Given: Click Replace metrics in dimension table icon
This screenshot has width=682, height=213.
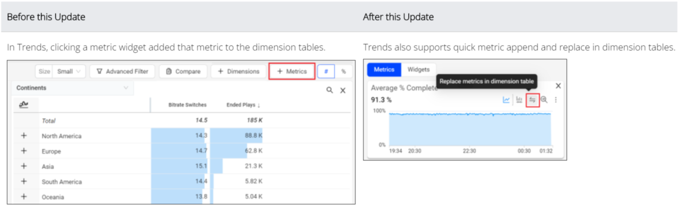Looking at the screenshot, I should [x=533, y=100].
